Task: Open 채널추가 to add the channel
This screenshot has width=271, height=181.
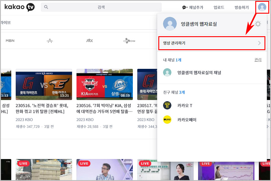Action: (193, 7)
